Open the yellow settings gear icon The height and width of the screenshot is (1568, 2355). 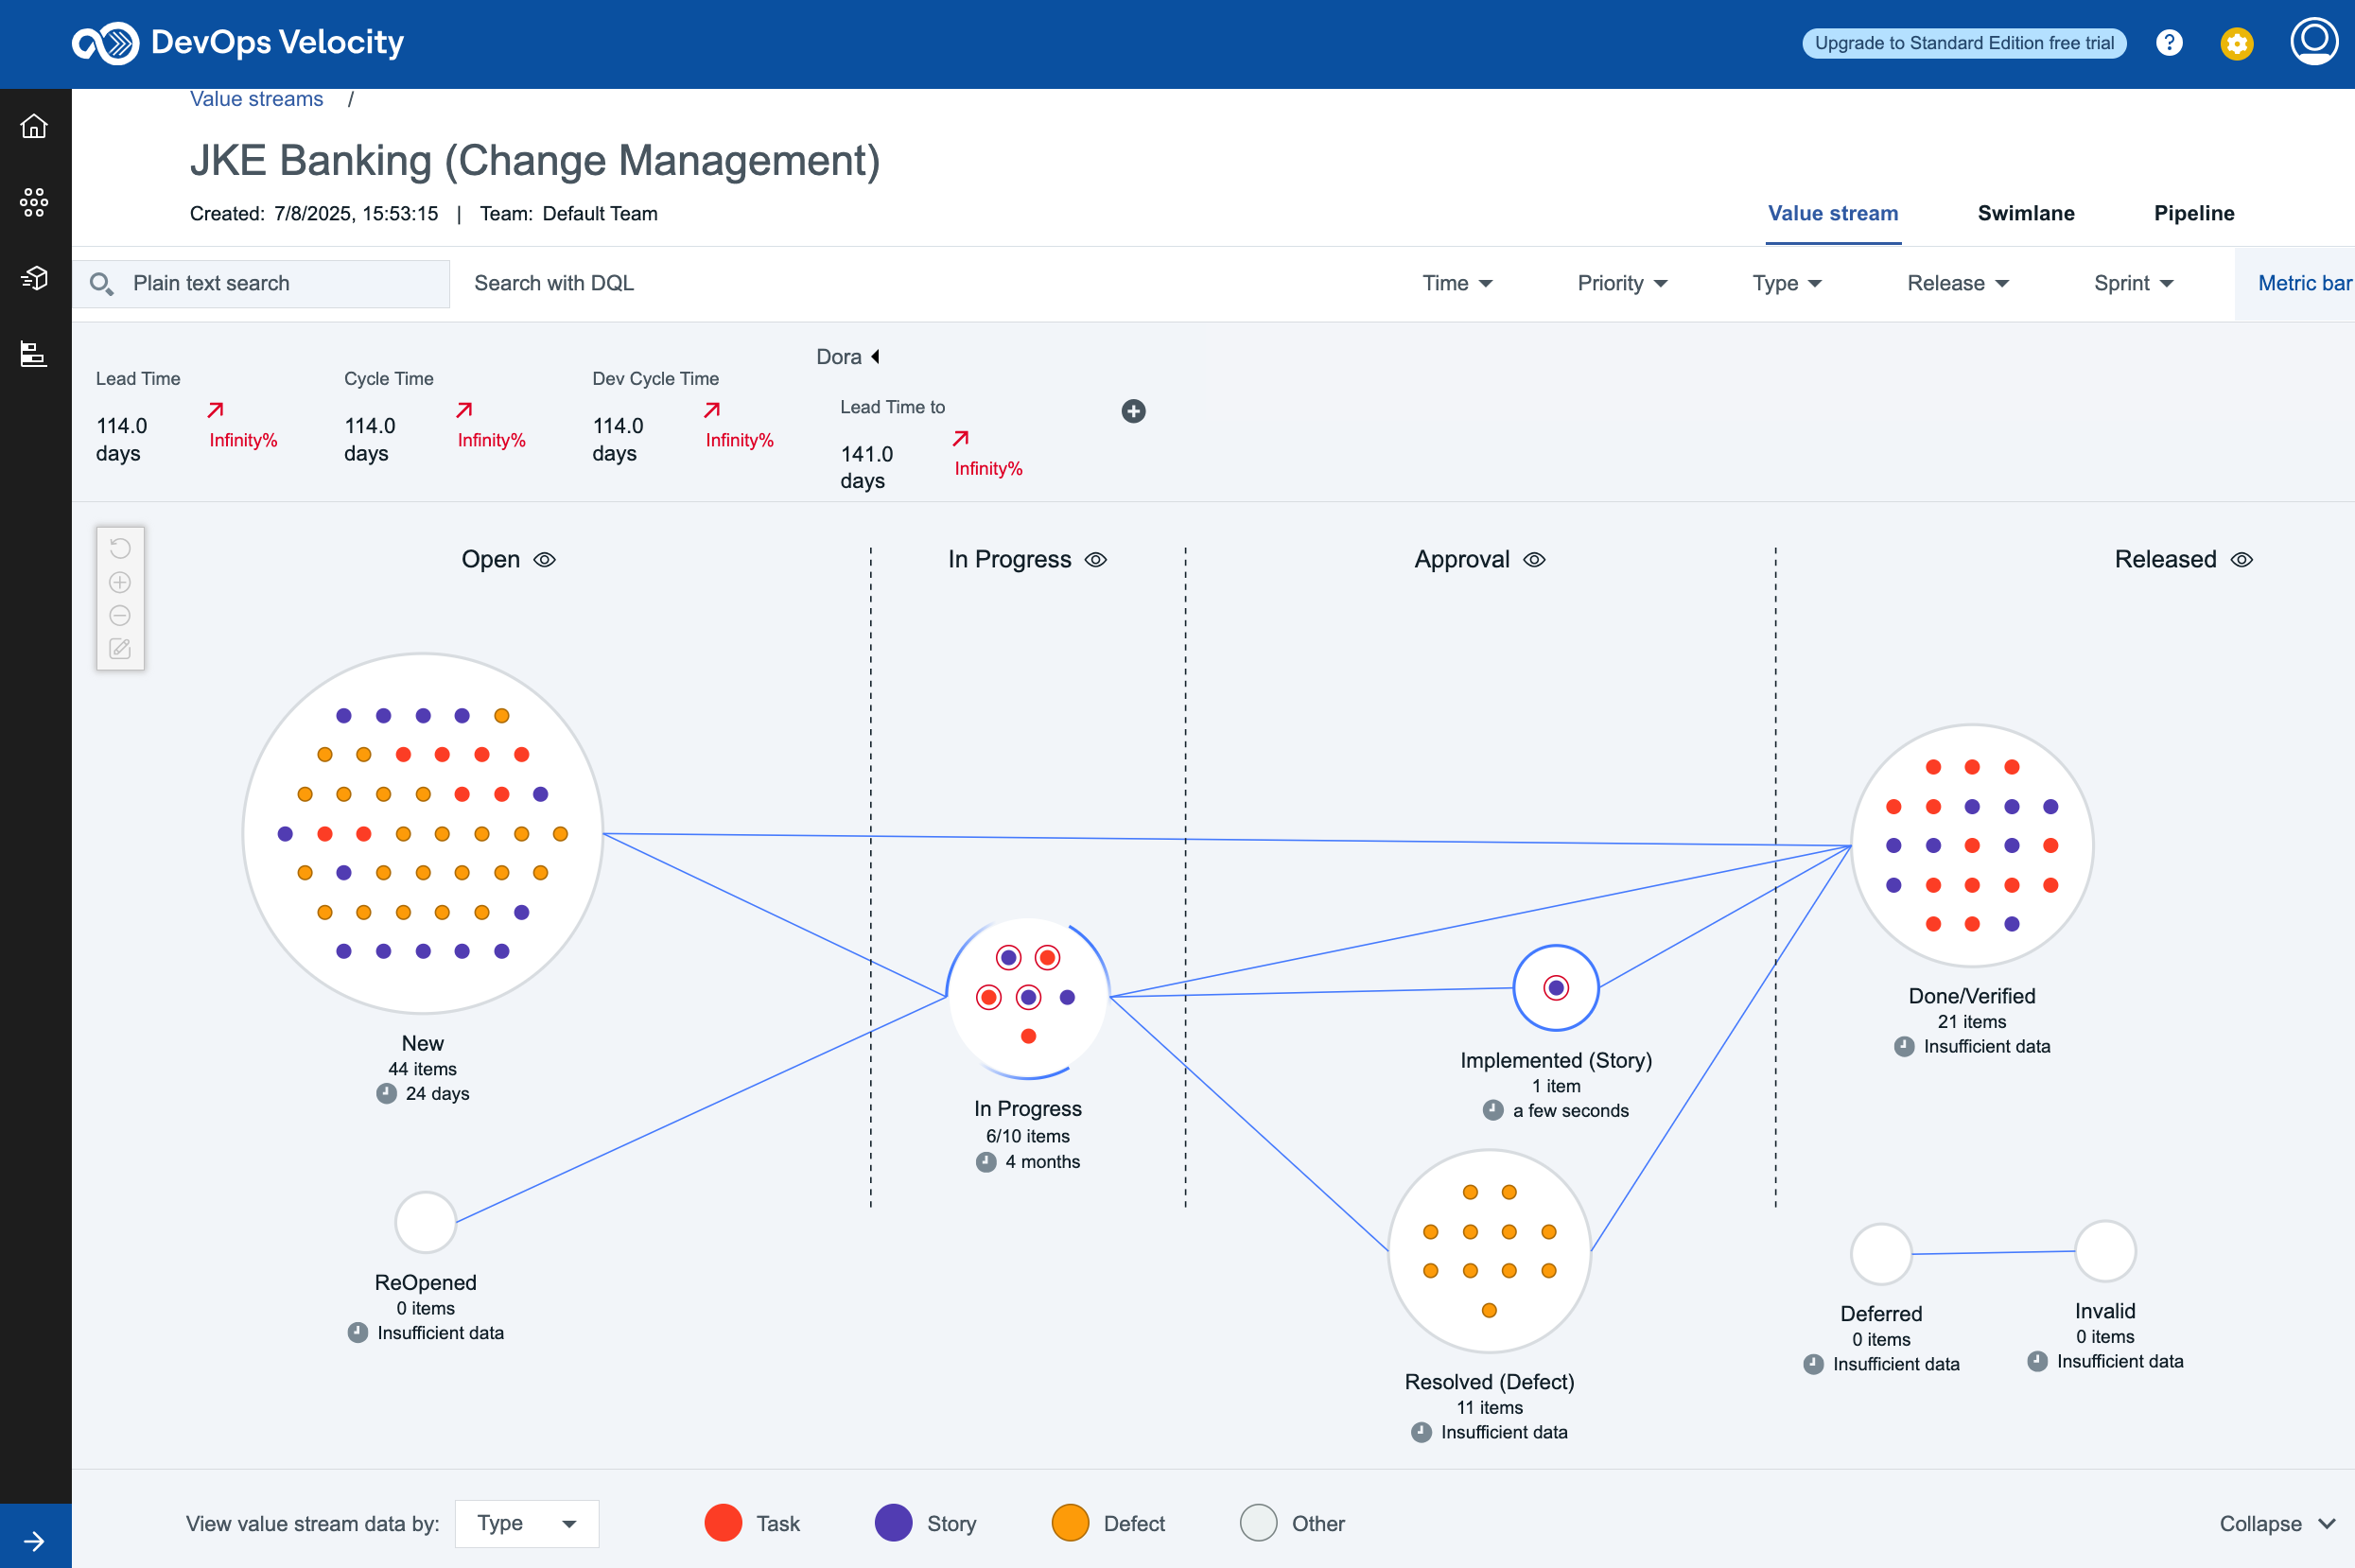(x=2236, y=44)
